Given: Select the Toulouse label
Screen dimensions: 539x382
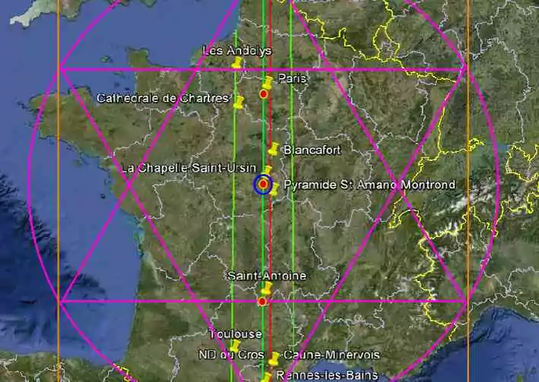Looking at the screenshot, I should 236,334.
